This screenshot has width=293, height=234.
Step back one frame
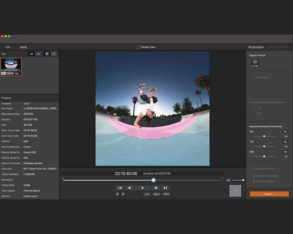tap(129, 188)
